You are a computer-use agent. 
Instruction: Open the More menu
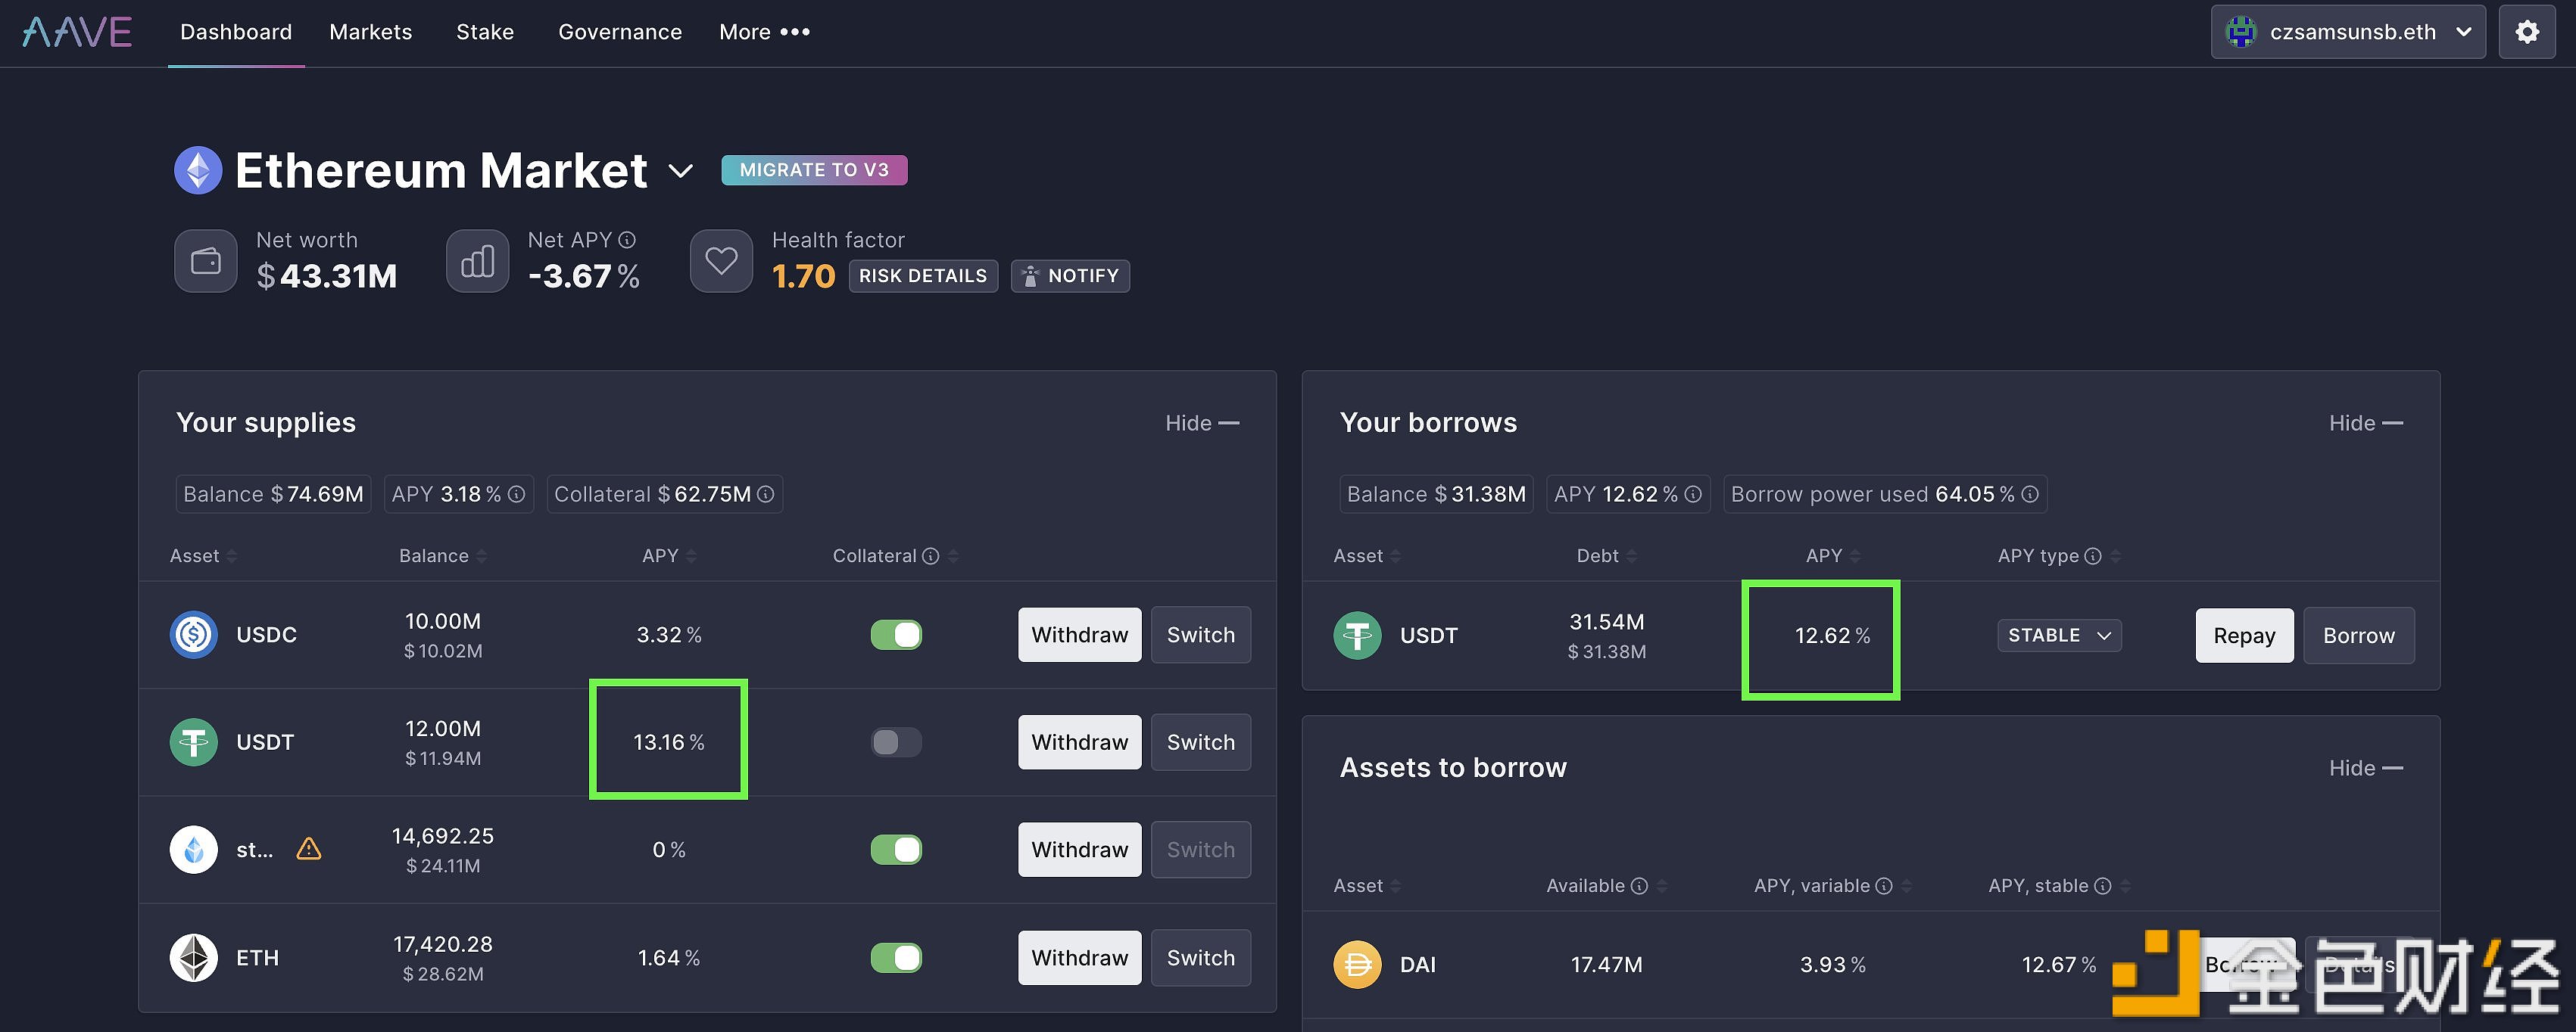[x=764, y=32]
